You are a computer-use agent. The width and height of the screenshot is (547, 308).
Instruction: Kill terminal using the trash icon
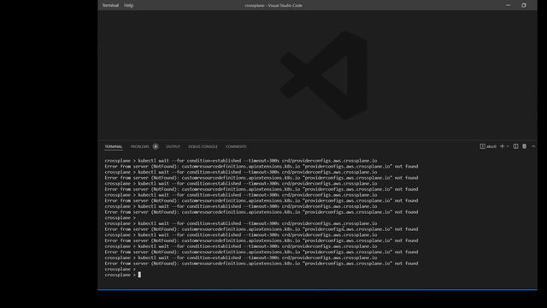(x=524, y=146)
